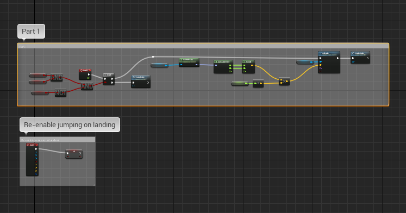
Task: Select the red event node in Part 1
Action: (x=85, y=74)
